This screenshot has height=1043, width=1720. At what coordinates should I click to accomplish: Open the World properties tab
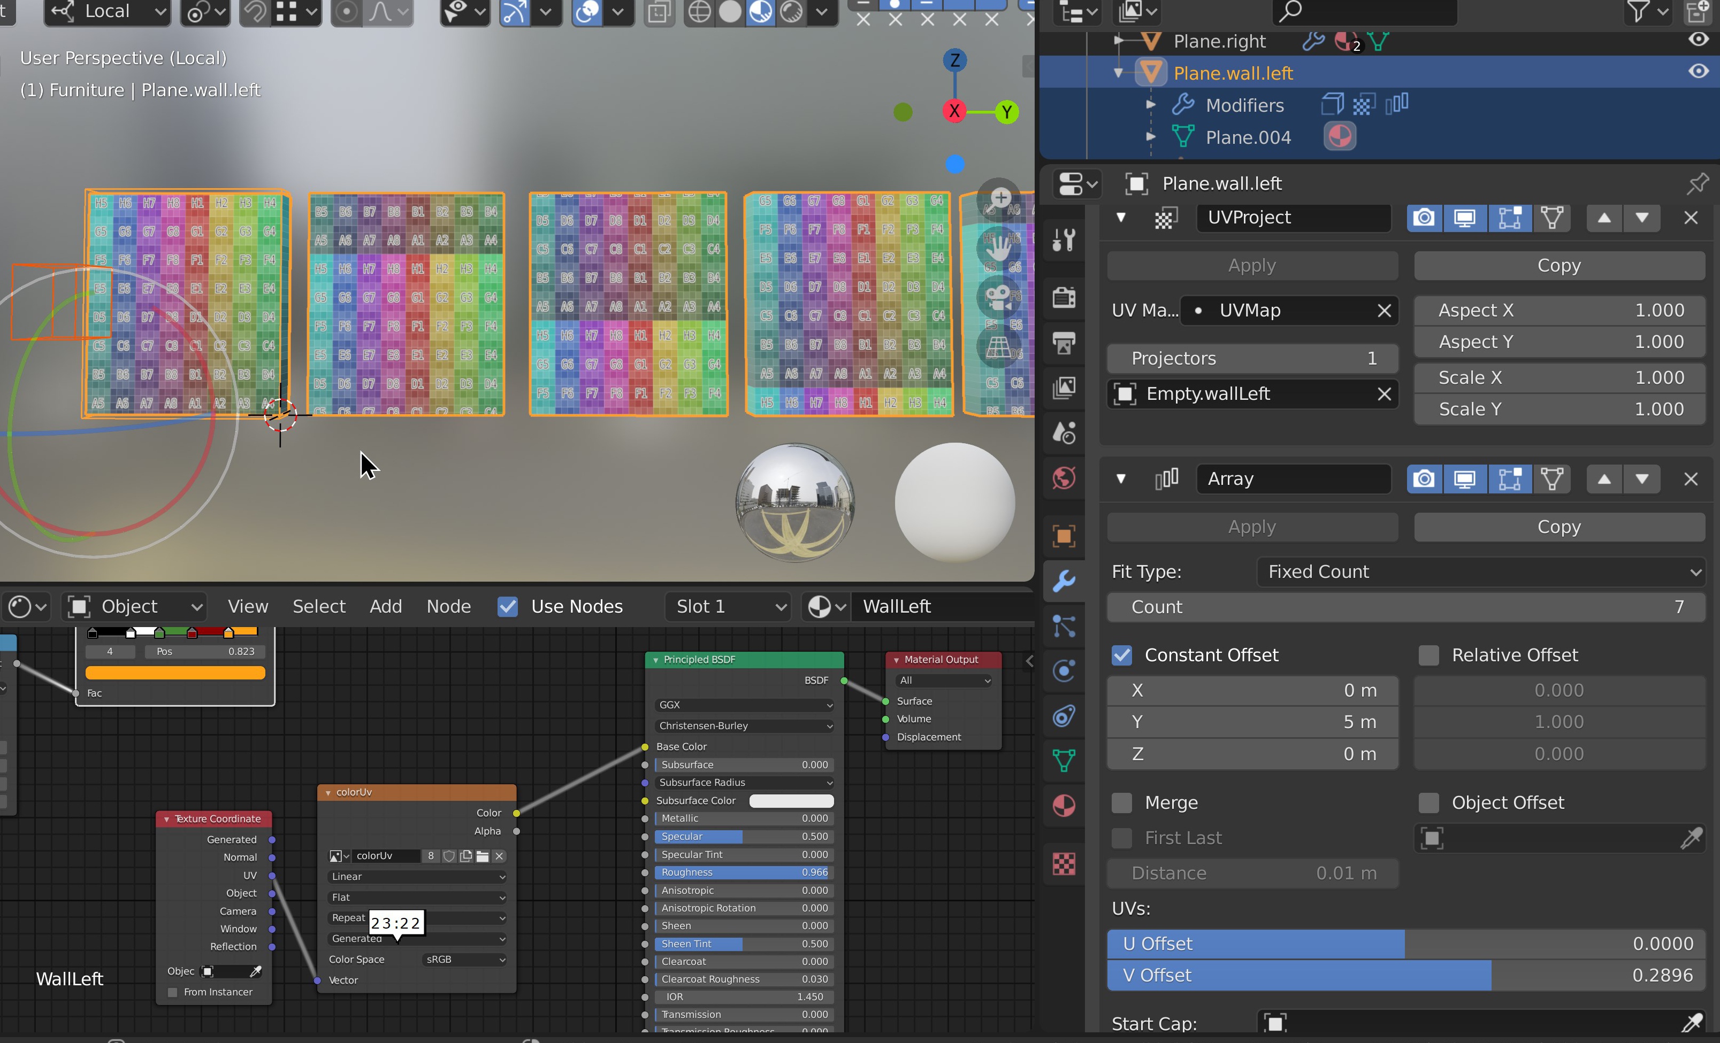pyautogui.click(x=1063, y=478)
